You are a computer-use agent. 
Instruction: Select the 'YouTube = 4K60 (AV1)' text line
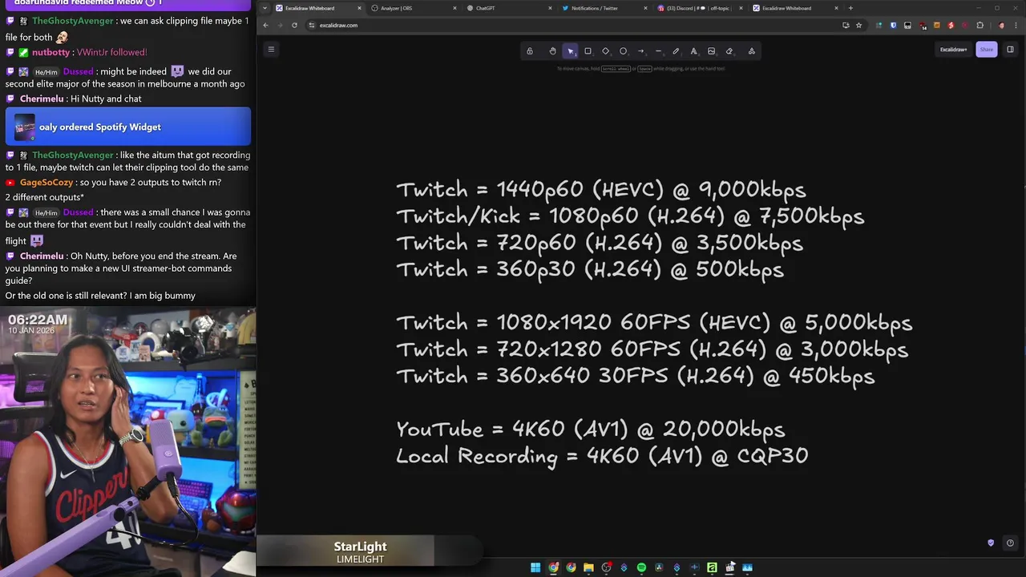(x=590, y=430)
